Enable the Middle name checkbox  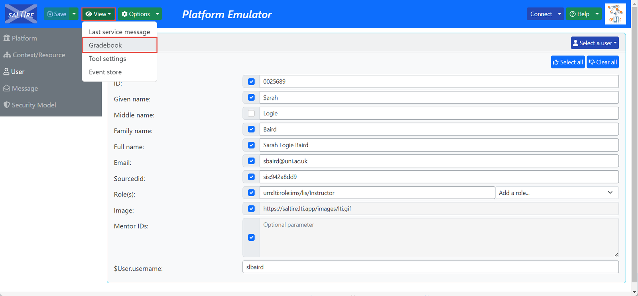[x=251, y=113]
